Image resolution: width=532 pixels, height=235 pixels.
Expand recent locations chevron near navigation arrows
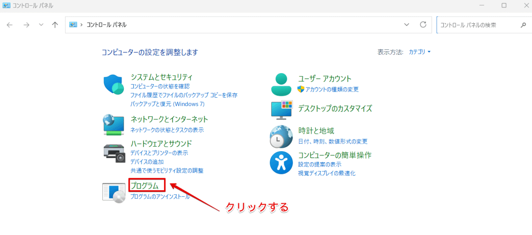(x=41, y=25)
